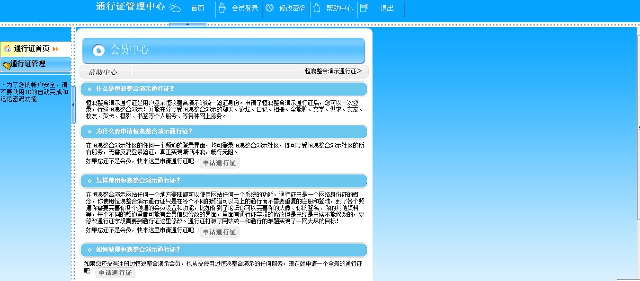Screen dimensions: 640x281
Task: Click the clock icon before 修改密码
Action: (269, 8)
